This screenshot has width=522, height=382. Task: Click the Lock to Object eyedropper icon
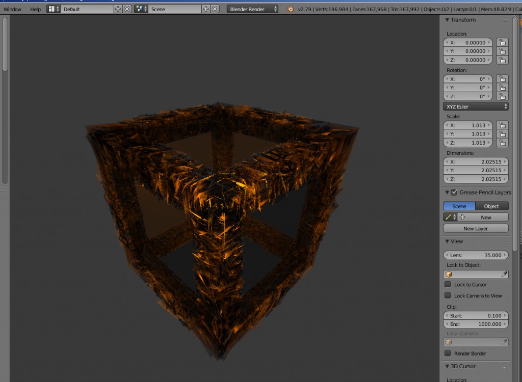coord(505,274)
